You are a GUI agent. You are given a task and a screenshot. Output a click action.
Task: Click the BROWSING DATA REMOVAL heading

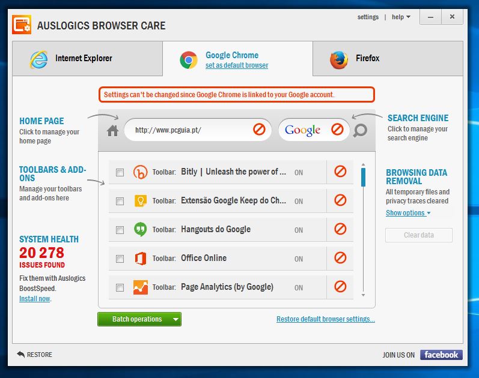tap(416, 177)
